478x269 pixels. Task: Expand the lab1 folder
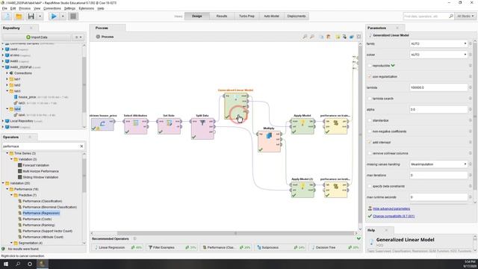[7, 79]
